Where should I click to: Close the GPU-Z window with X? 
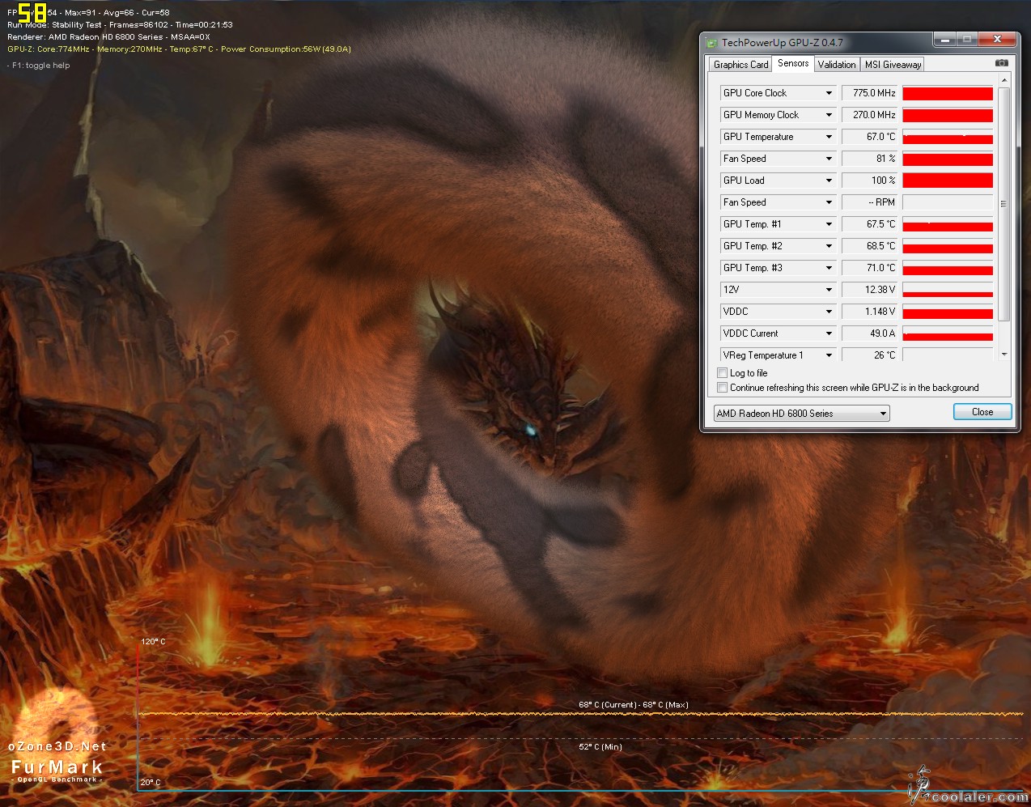pyautogui.click(x=997, y=40)
